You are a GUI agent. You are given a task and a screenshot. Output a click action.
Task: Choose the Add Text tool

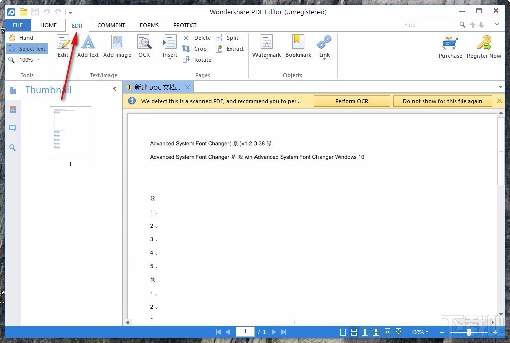pos(88,46)
